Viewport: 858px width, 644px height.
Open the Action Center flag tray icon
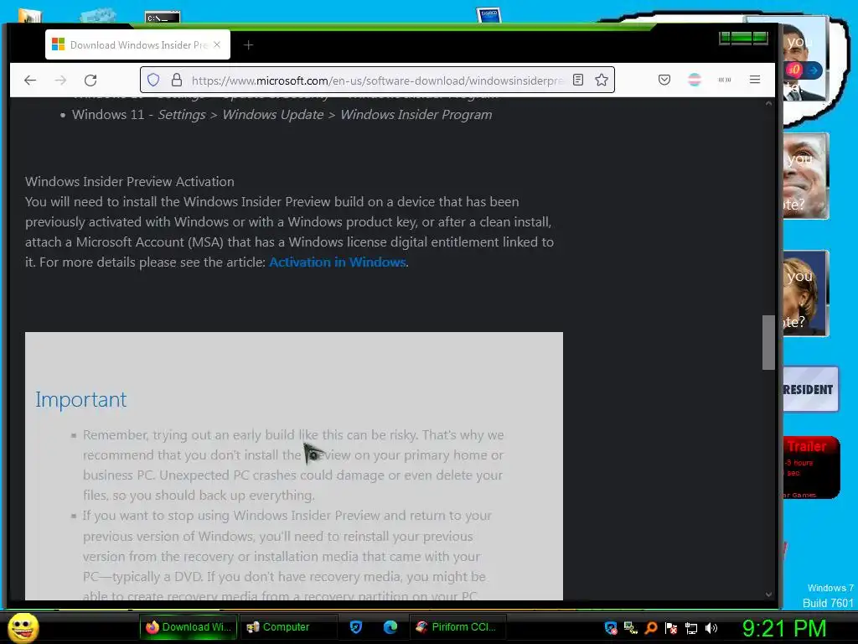671,628
